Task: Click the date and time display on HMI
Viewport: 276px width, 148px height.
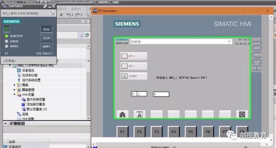Action: coord(242,41)
